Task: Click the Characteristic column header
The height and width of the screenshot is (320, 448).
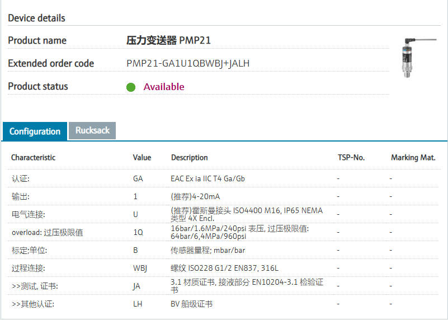Action: (x=33, y=158)
